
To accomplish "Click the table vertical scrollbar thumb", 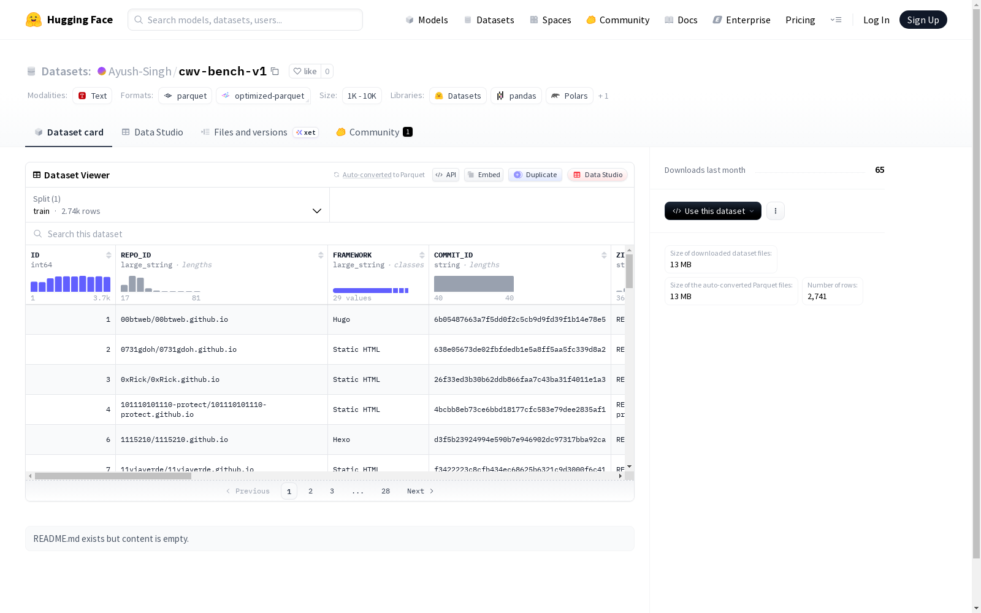I will pos(629,271).
